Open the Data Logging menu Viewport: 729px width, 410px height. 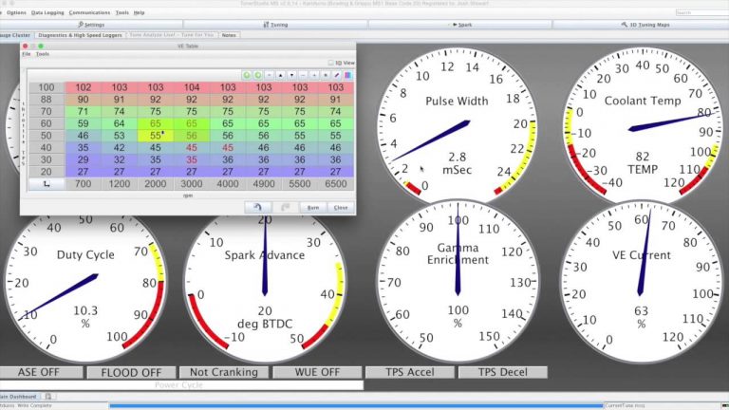(47, 12)
